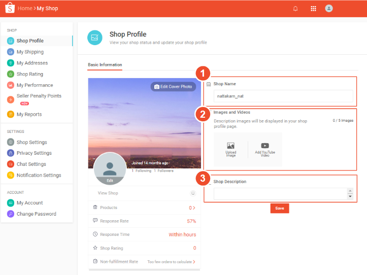This screenshot has height=275, width=367.
Task: Click inside the Shop Description text box
Action: click(280, 194)
